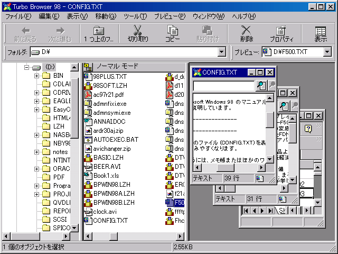Viewport: 338px width, 254px height.
Task: Select the ac97r21.pdf file icon
Action: point(88,95)
